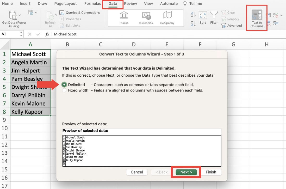Select column G header

[x=233, y=44]
